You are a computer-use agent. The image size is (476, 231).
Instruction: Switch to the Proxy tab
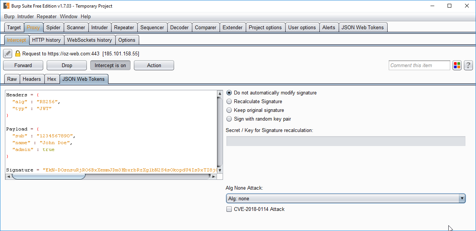click(x=33, y=27)
